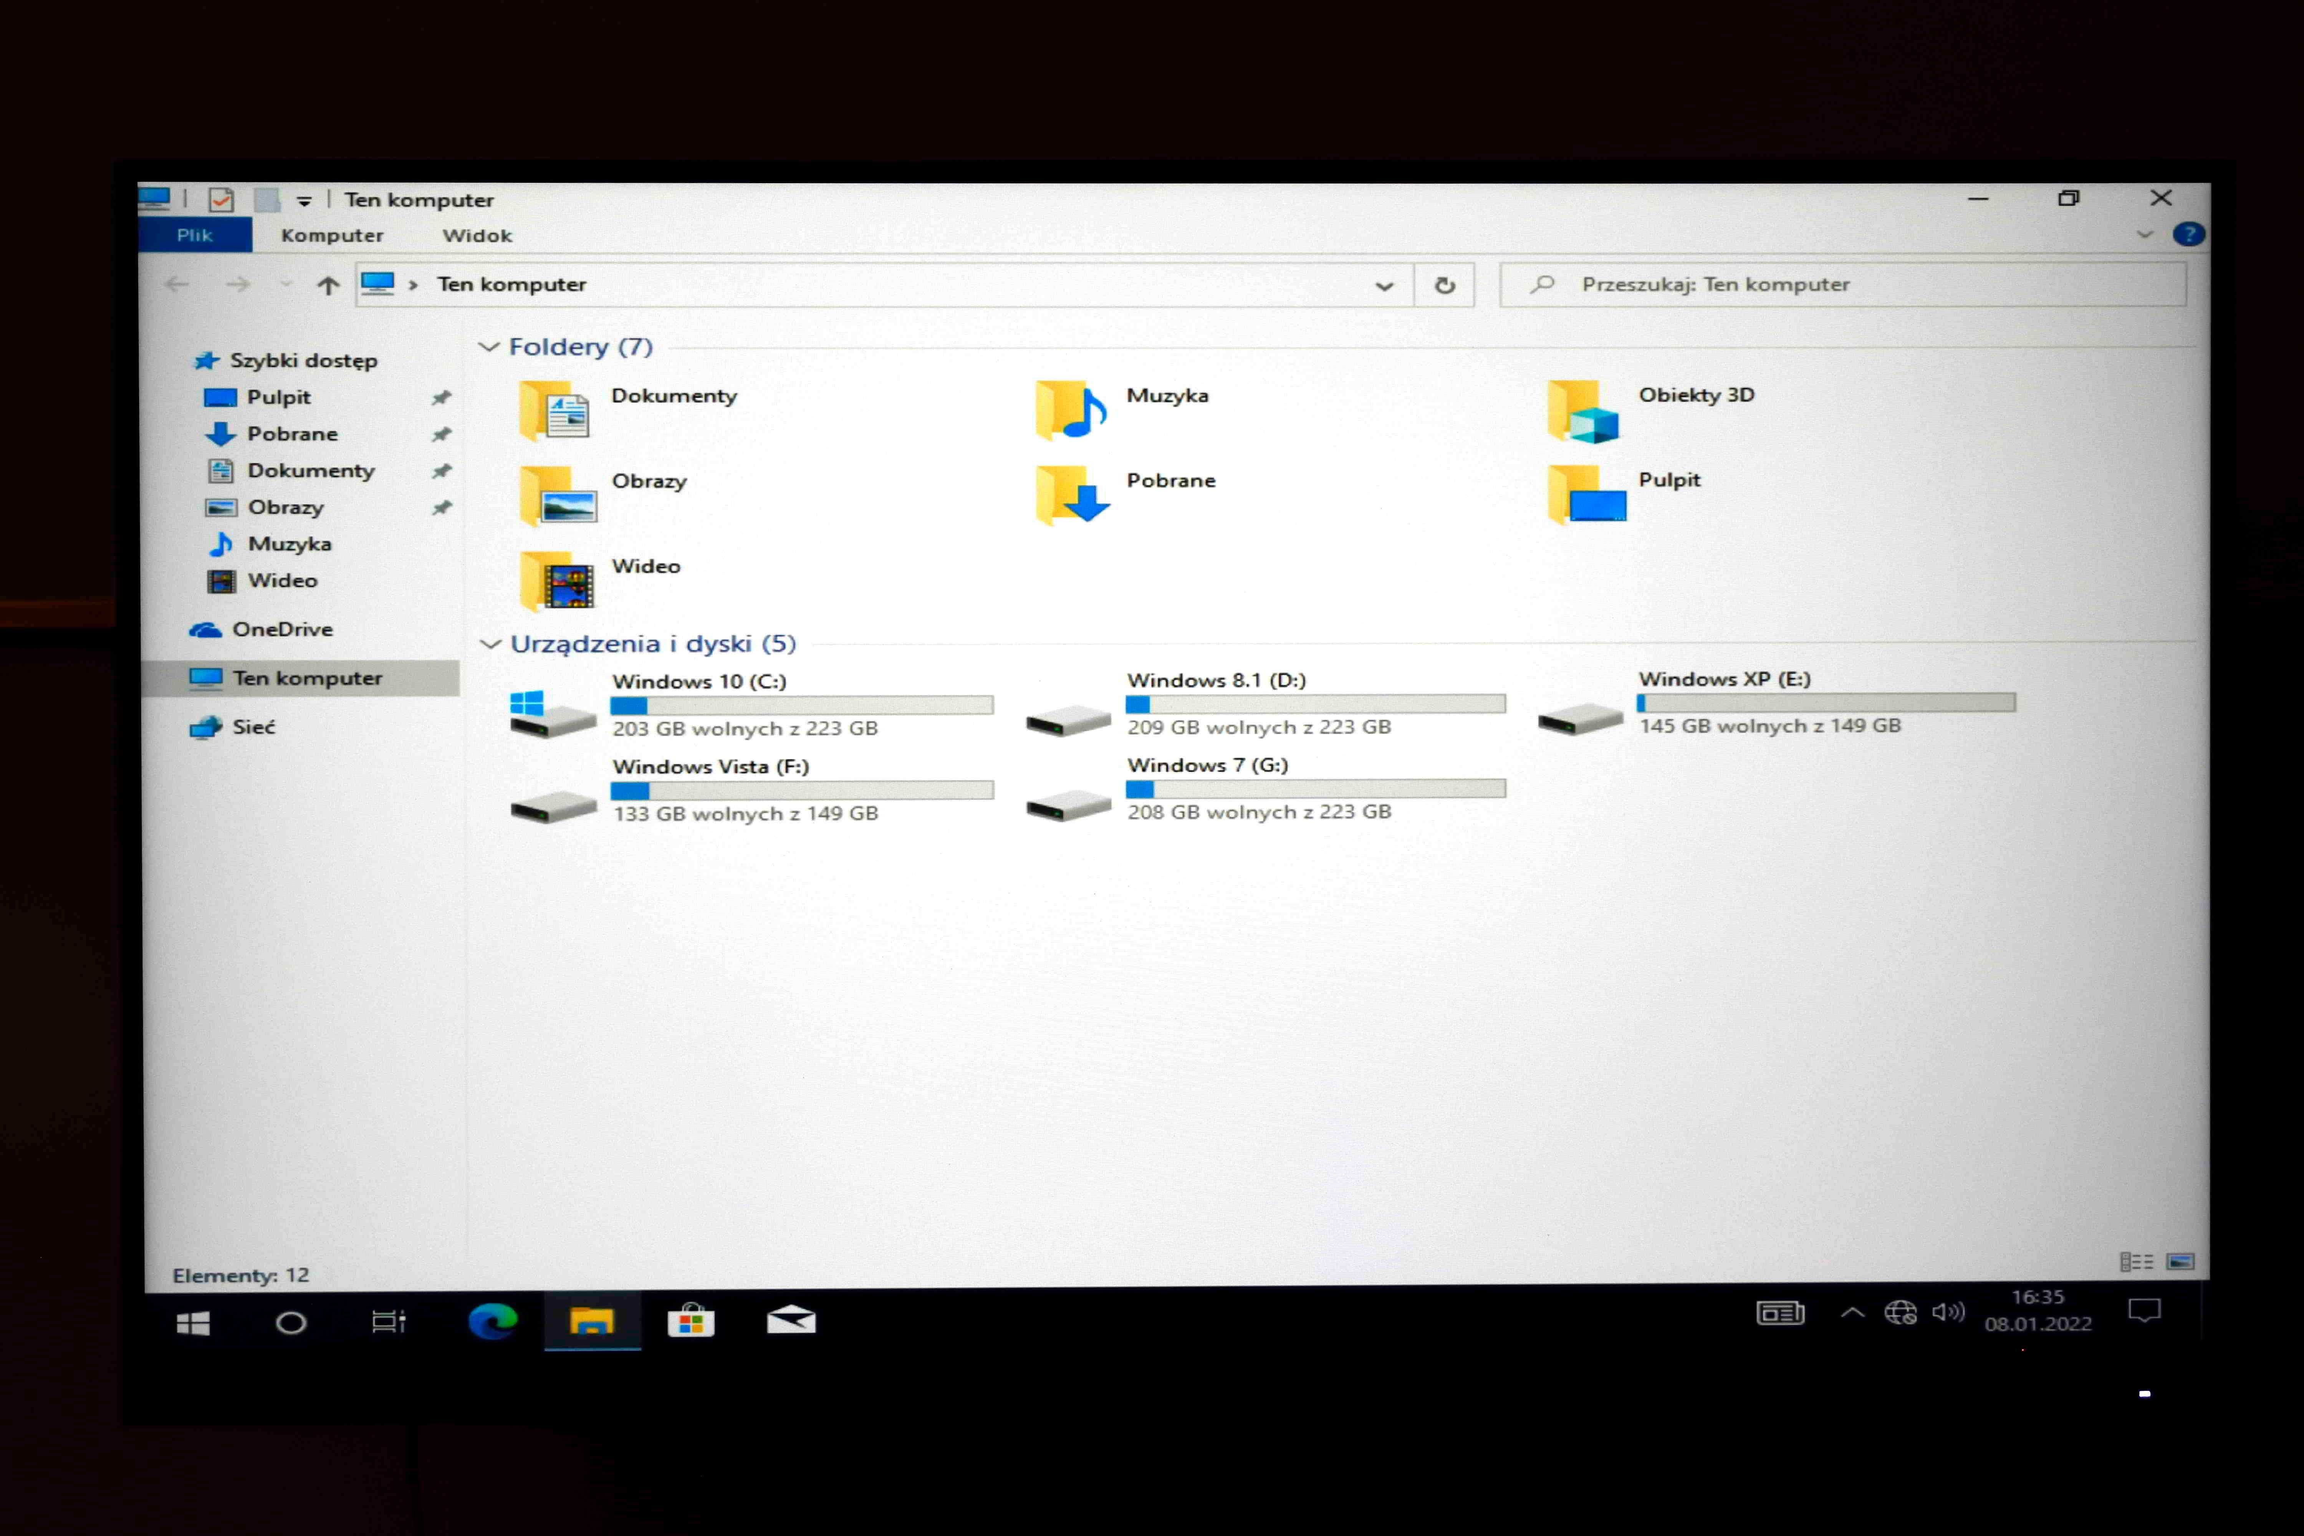Open the notification center icon
Viewport: 2304px width, 1536px height.
(x=2144, y=1311)
